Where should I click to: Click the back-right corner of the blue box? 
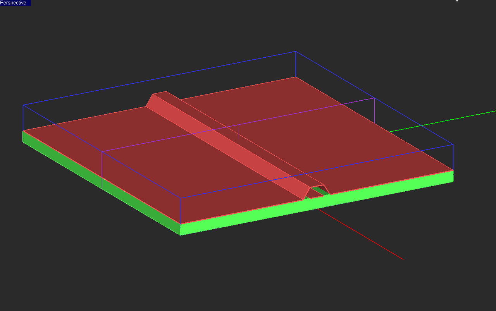click(x=453, y=144)
